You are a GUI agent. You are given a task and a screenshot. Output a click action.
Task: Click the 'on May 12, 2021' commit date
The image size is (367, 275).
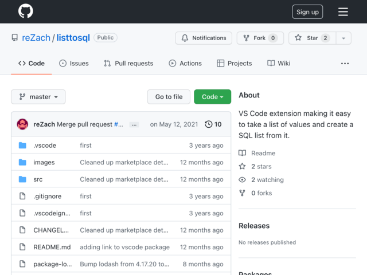tap(174, 124)
